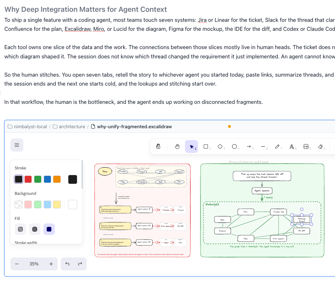
Task: Click the Background section label
Action: (25, 193)
